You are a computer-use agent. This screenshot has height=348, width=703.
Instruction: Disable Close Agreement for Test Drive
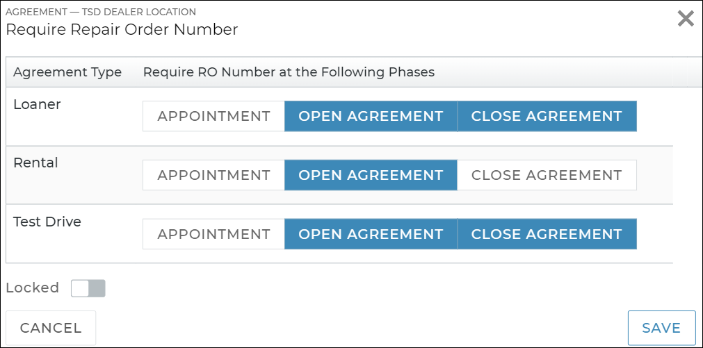click(x=547, y=234)
